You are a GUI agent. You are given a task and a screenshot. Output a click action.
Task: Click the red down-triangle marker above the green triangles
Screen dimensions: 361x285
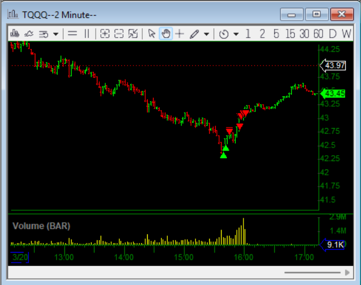pos(229,130)
